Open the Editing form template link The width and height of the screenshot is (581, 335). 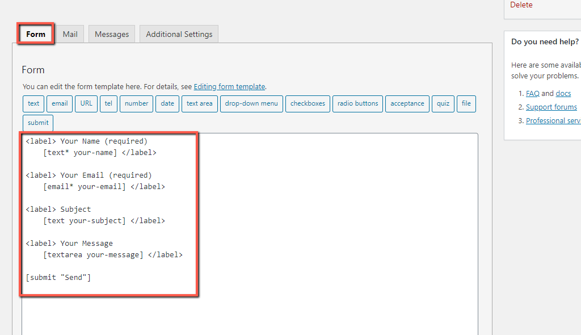pyautogui.click(x=229, y=86)
